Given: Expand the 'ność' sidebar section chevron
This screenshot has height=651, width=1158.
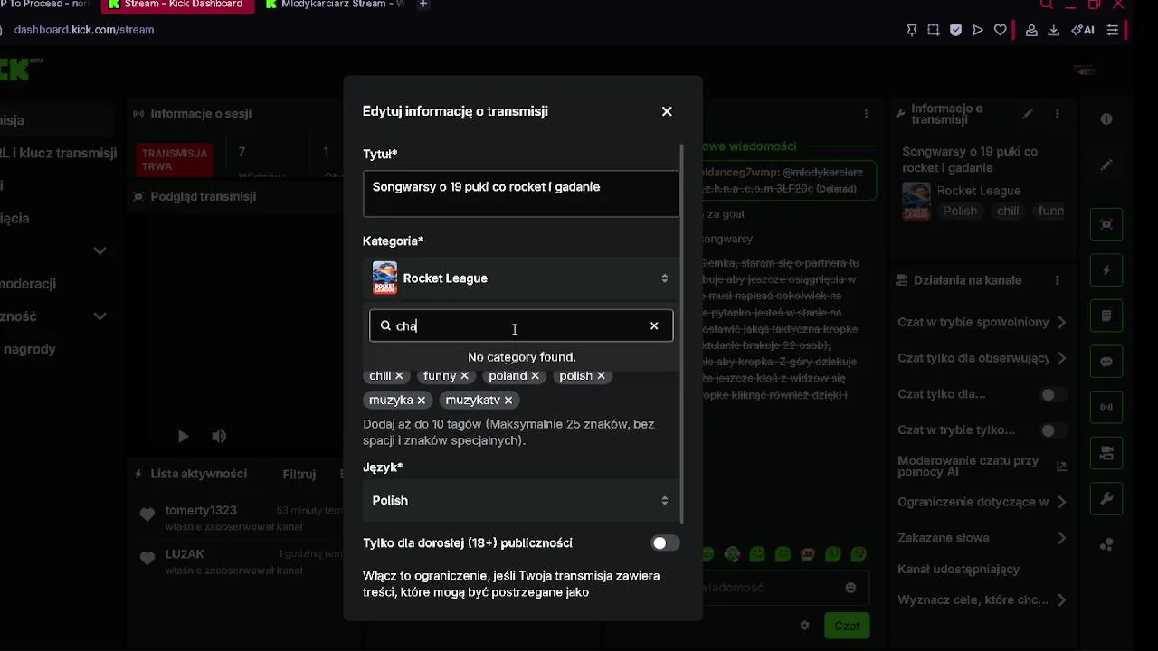Looking at the screenshot, I should point(100,316).
